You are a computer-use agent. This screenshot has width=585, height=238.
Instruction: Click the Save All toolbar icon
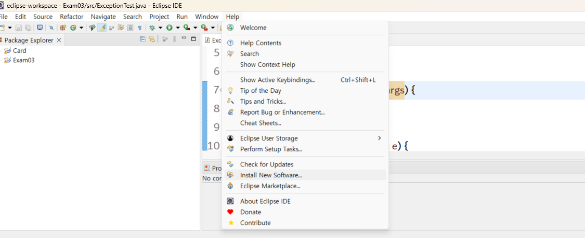(x=28, y=27)
